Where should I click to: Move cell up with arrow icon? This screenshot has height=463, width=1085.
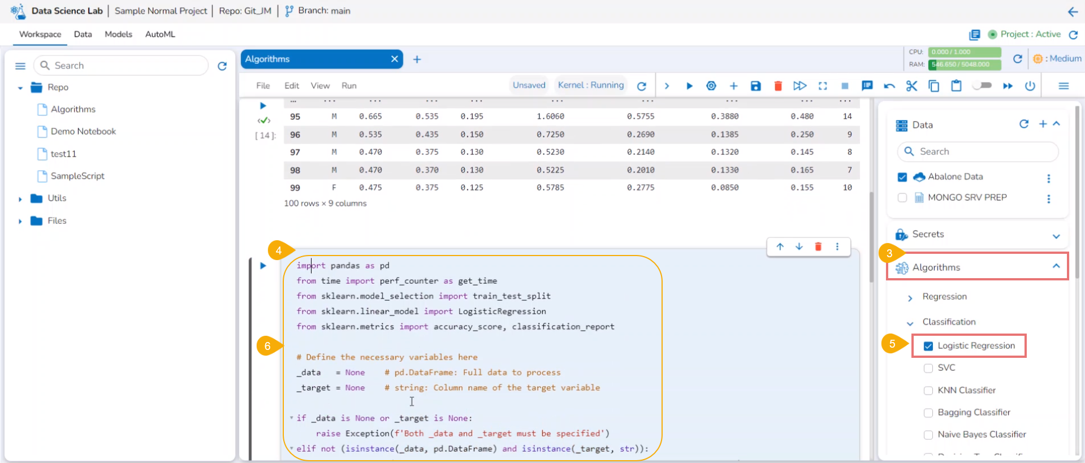tap(780, 246)
